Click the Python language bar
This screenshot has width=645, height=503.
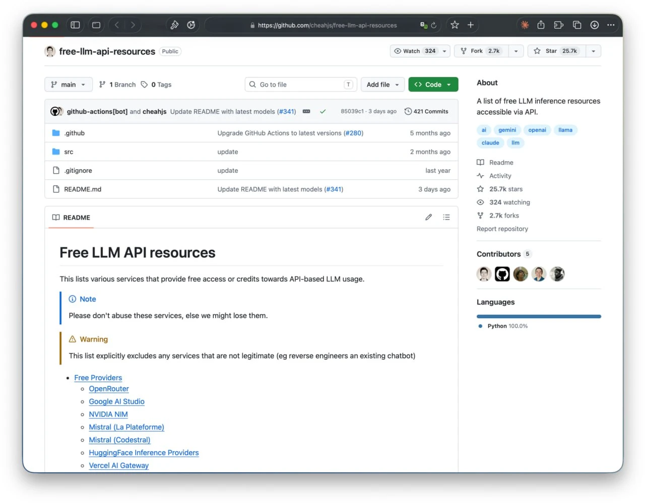click(x=539, y=316)
